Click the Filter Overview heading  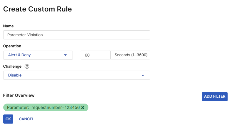click(19, 96)
